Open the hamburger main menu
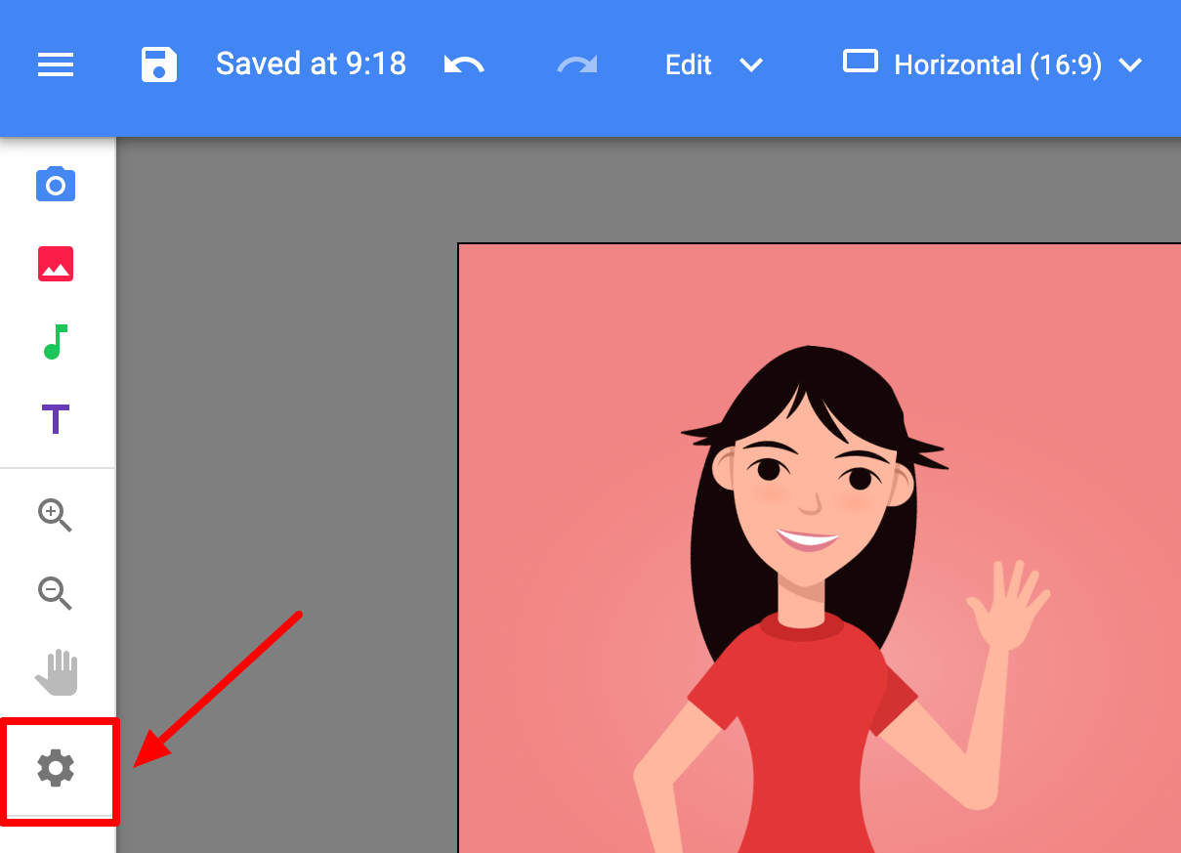Image resolution: width=1181 pixels, height=853 pixels. tap(56, 65)
